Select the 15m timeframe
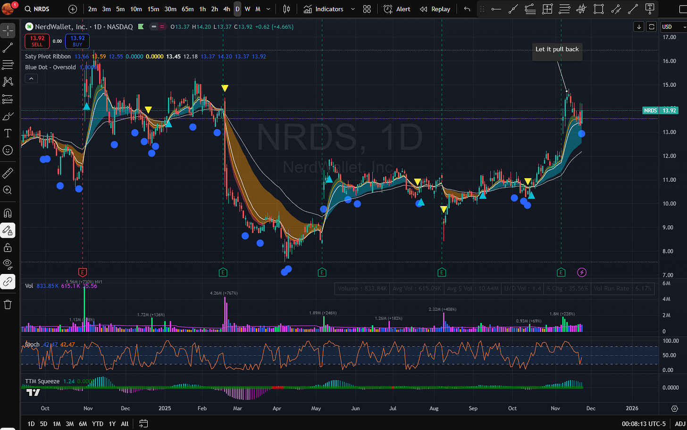This screenshot has height=430, width=687. 153,9
